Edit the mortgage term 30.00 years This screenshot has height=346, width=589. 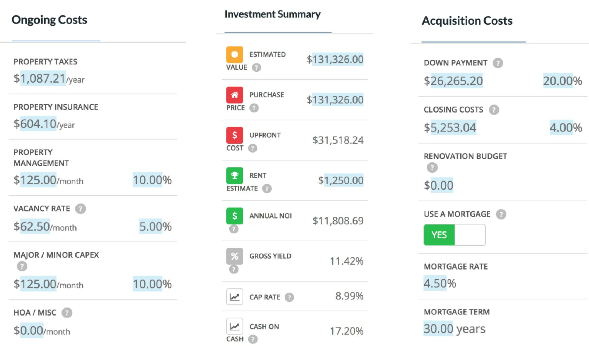438,329
